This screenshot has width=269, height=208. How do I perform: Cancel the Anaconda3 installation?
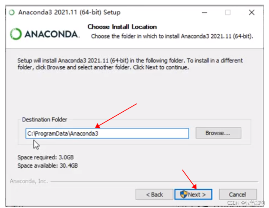(x=238, y=195)
